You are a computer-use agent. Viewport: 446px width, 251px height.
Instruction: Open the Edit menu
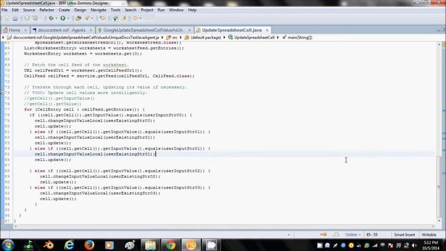pyautogui.click(x=15, y=10)
